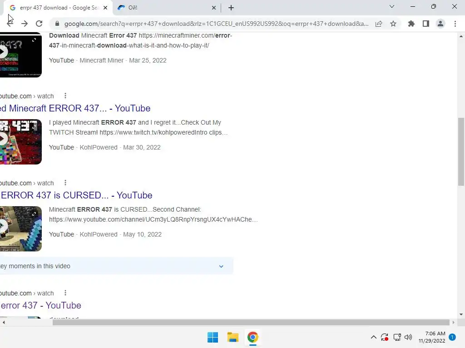The height and width of the screenshot is (348, 465).
Task: Click the horizontal scrollbar right arrow
Action: (453, 322)
